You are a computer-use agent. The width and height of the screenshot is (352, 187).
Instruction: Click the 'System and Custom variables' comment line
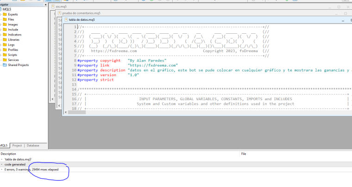point(215,104)
